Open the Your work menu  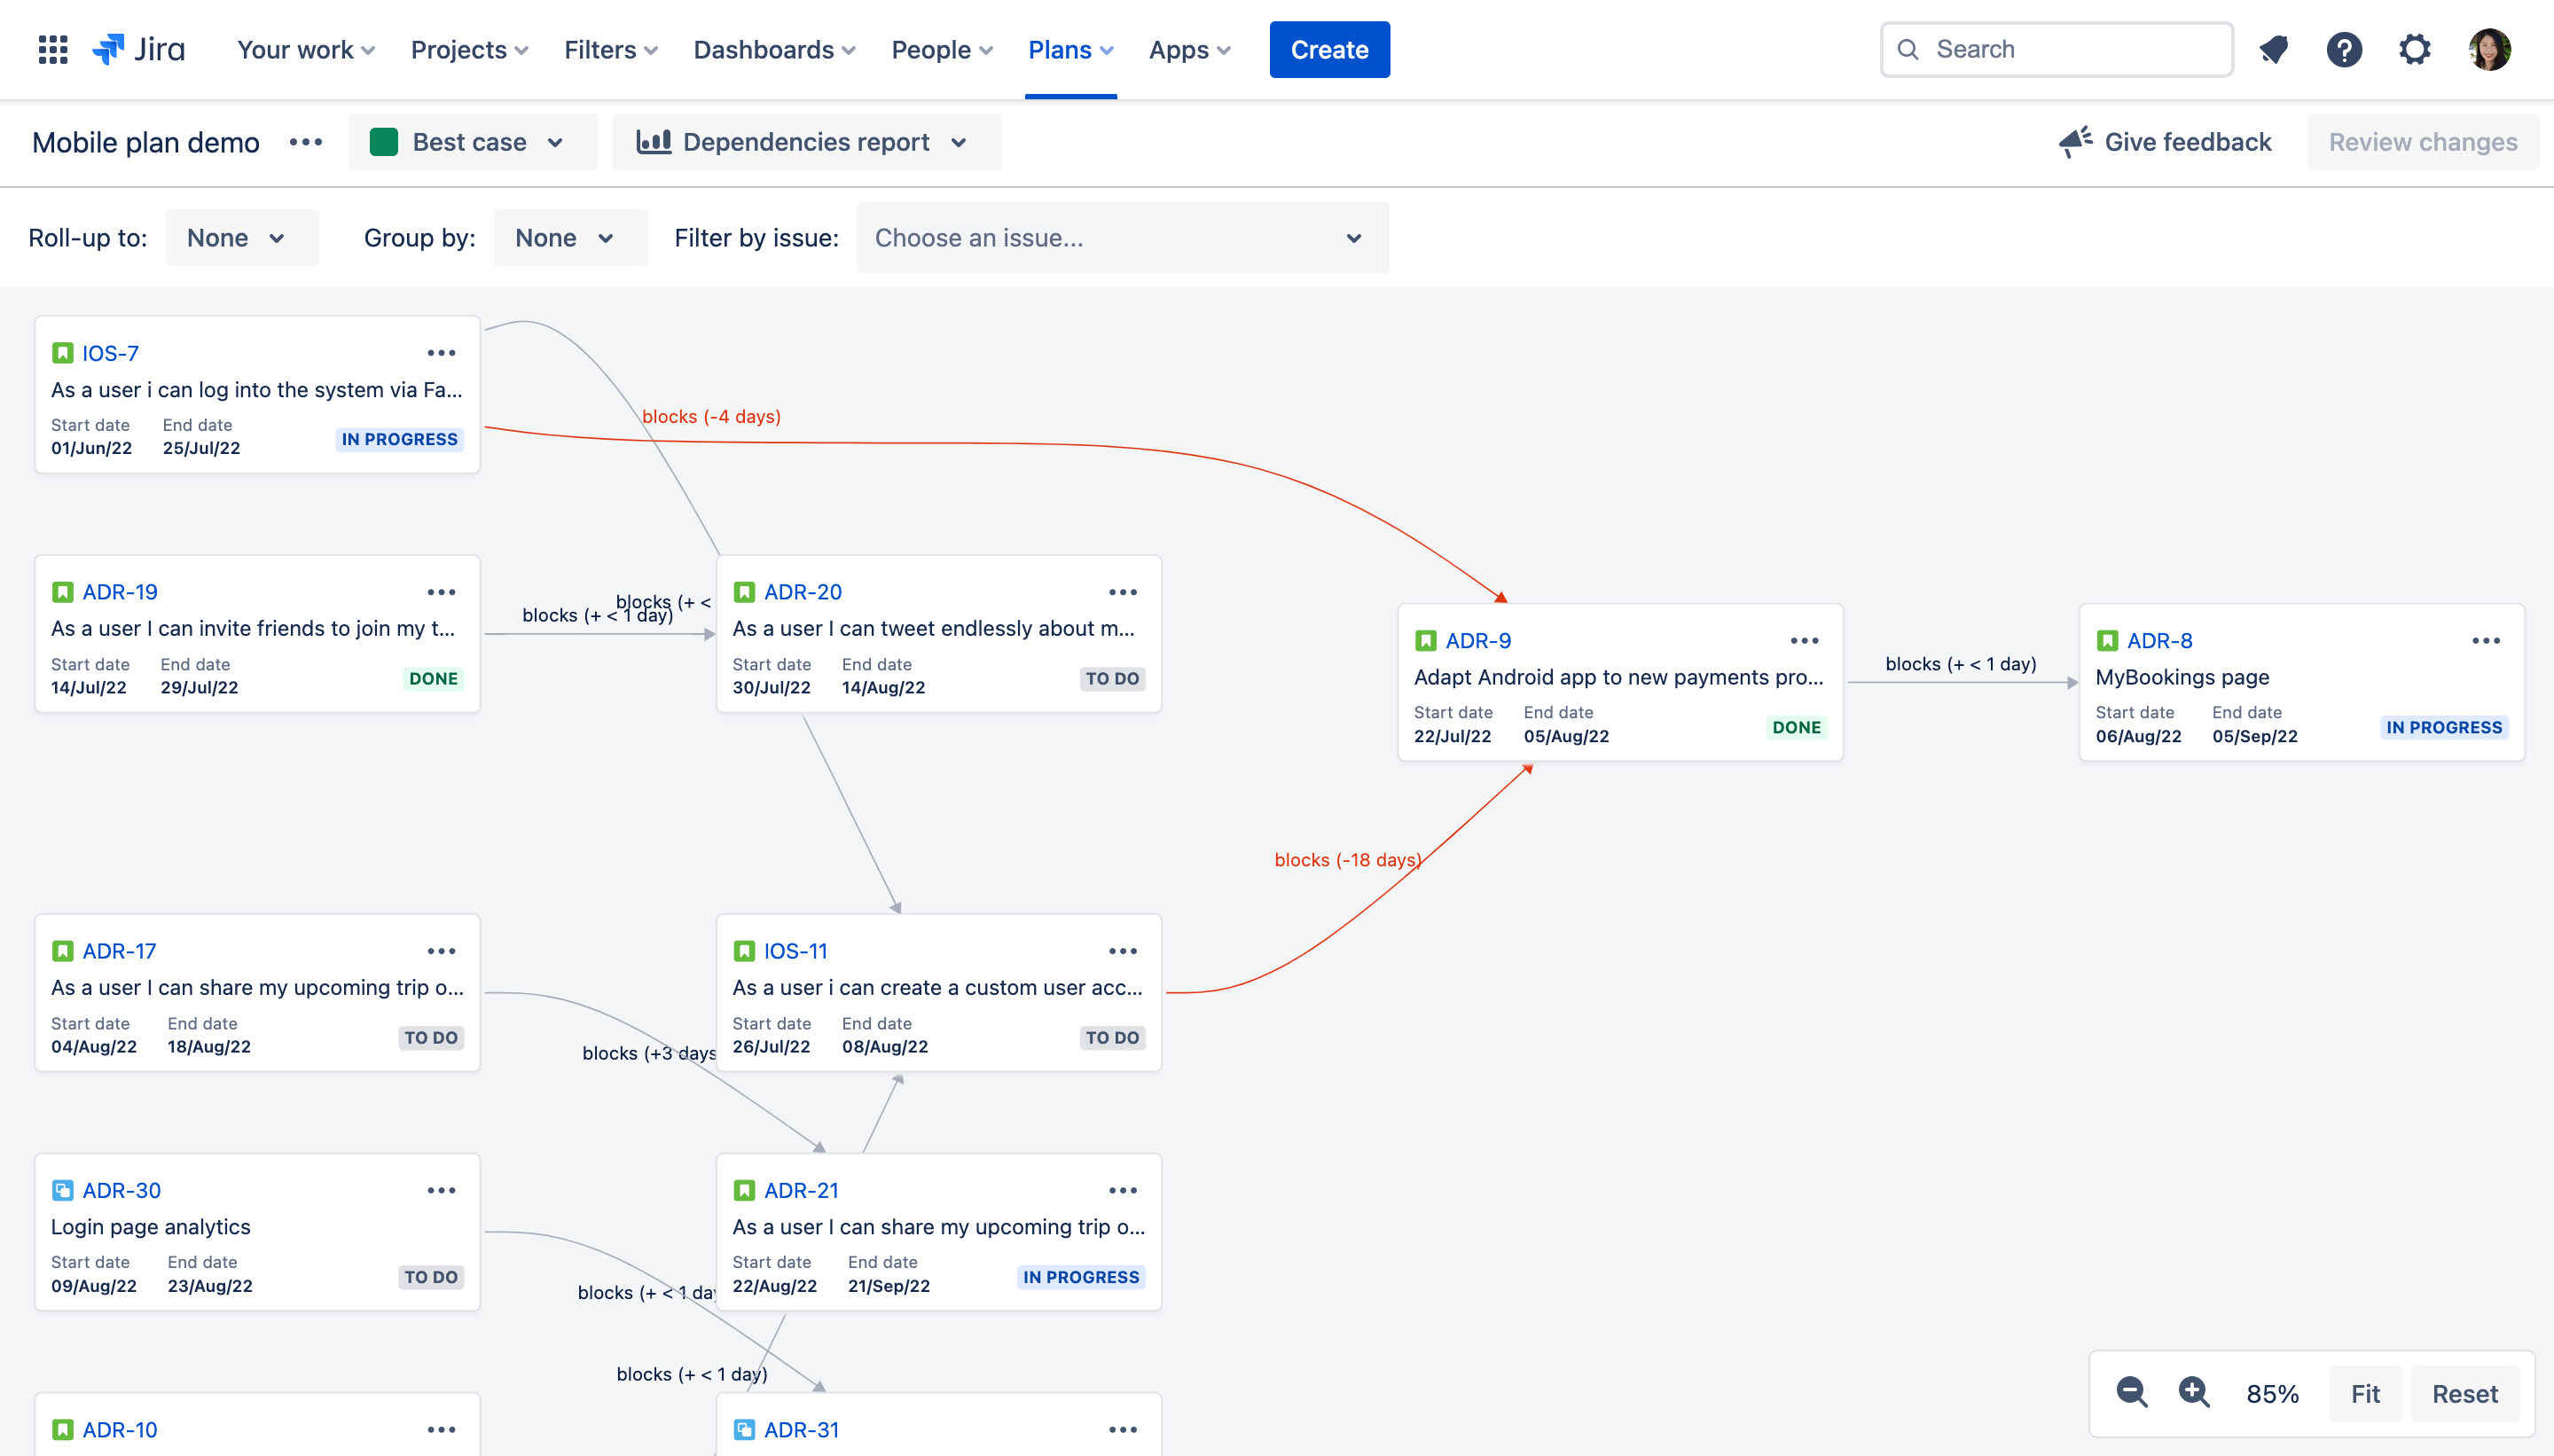306,49
